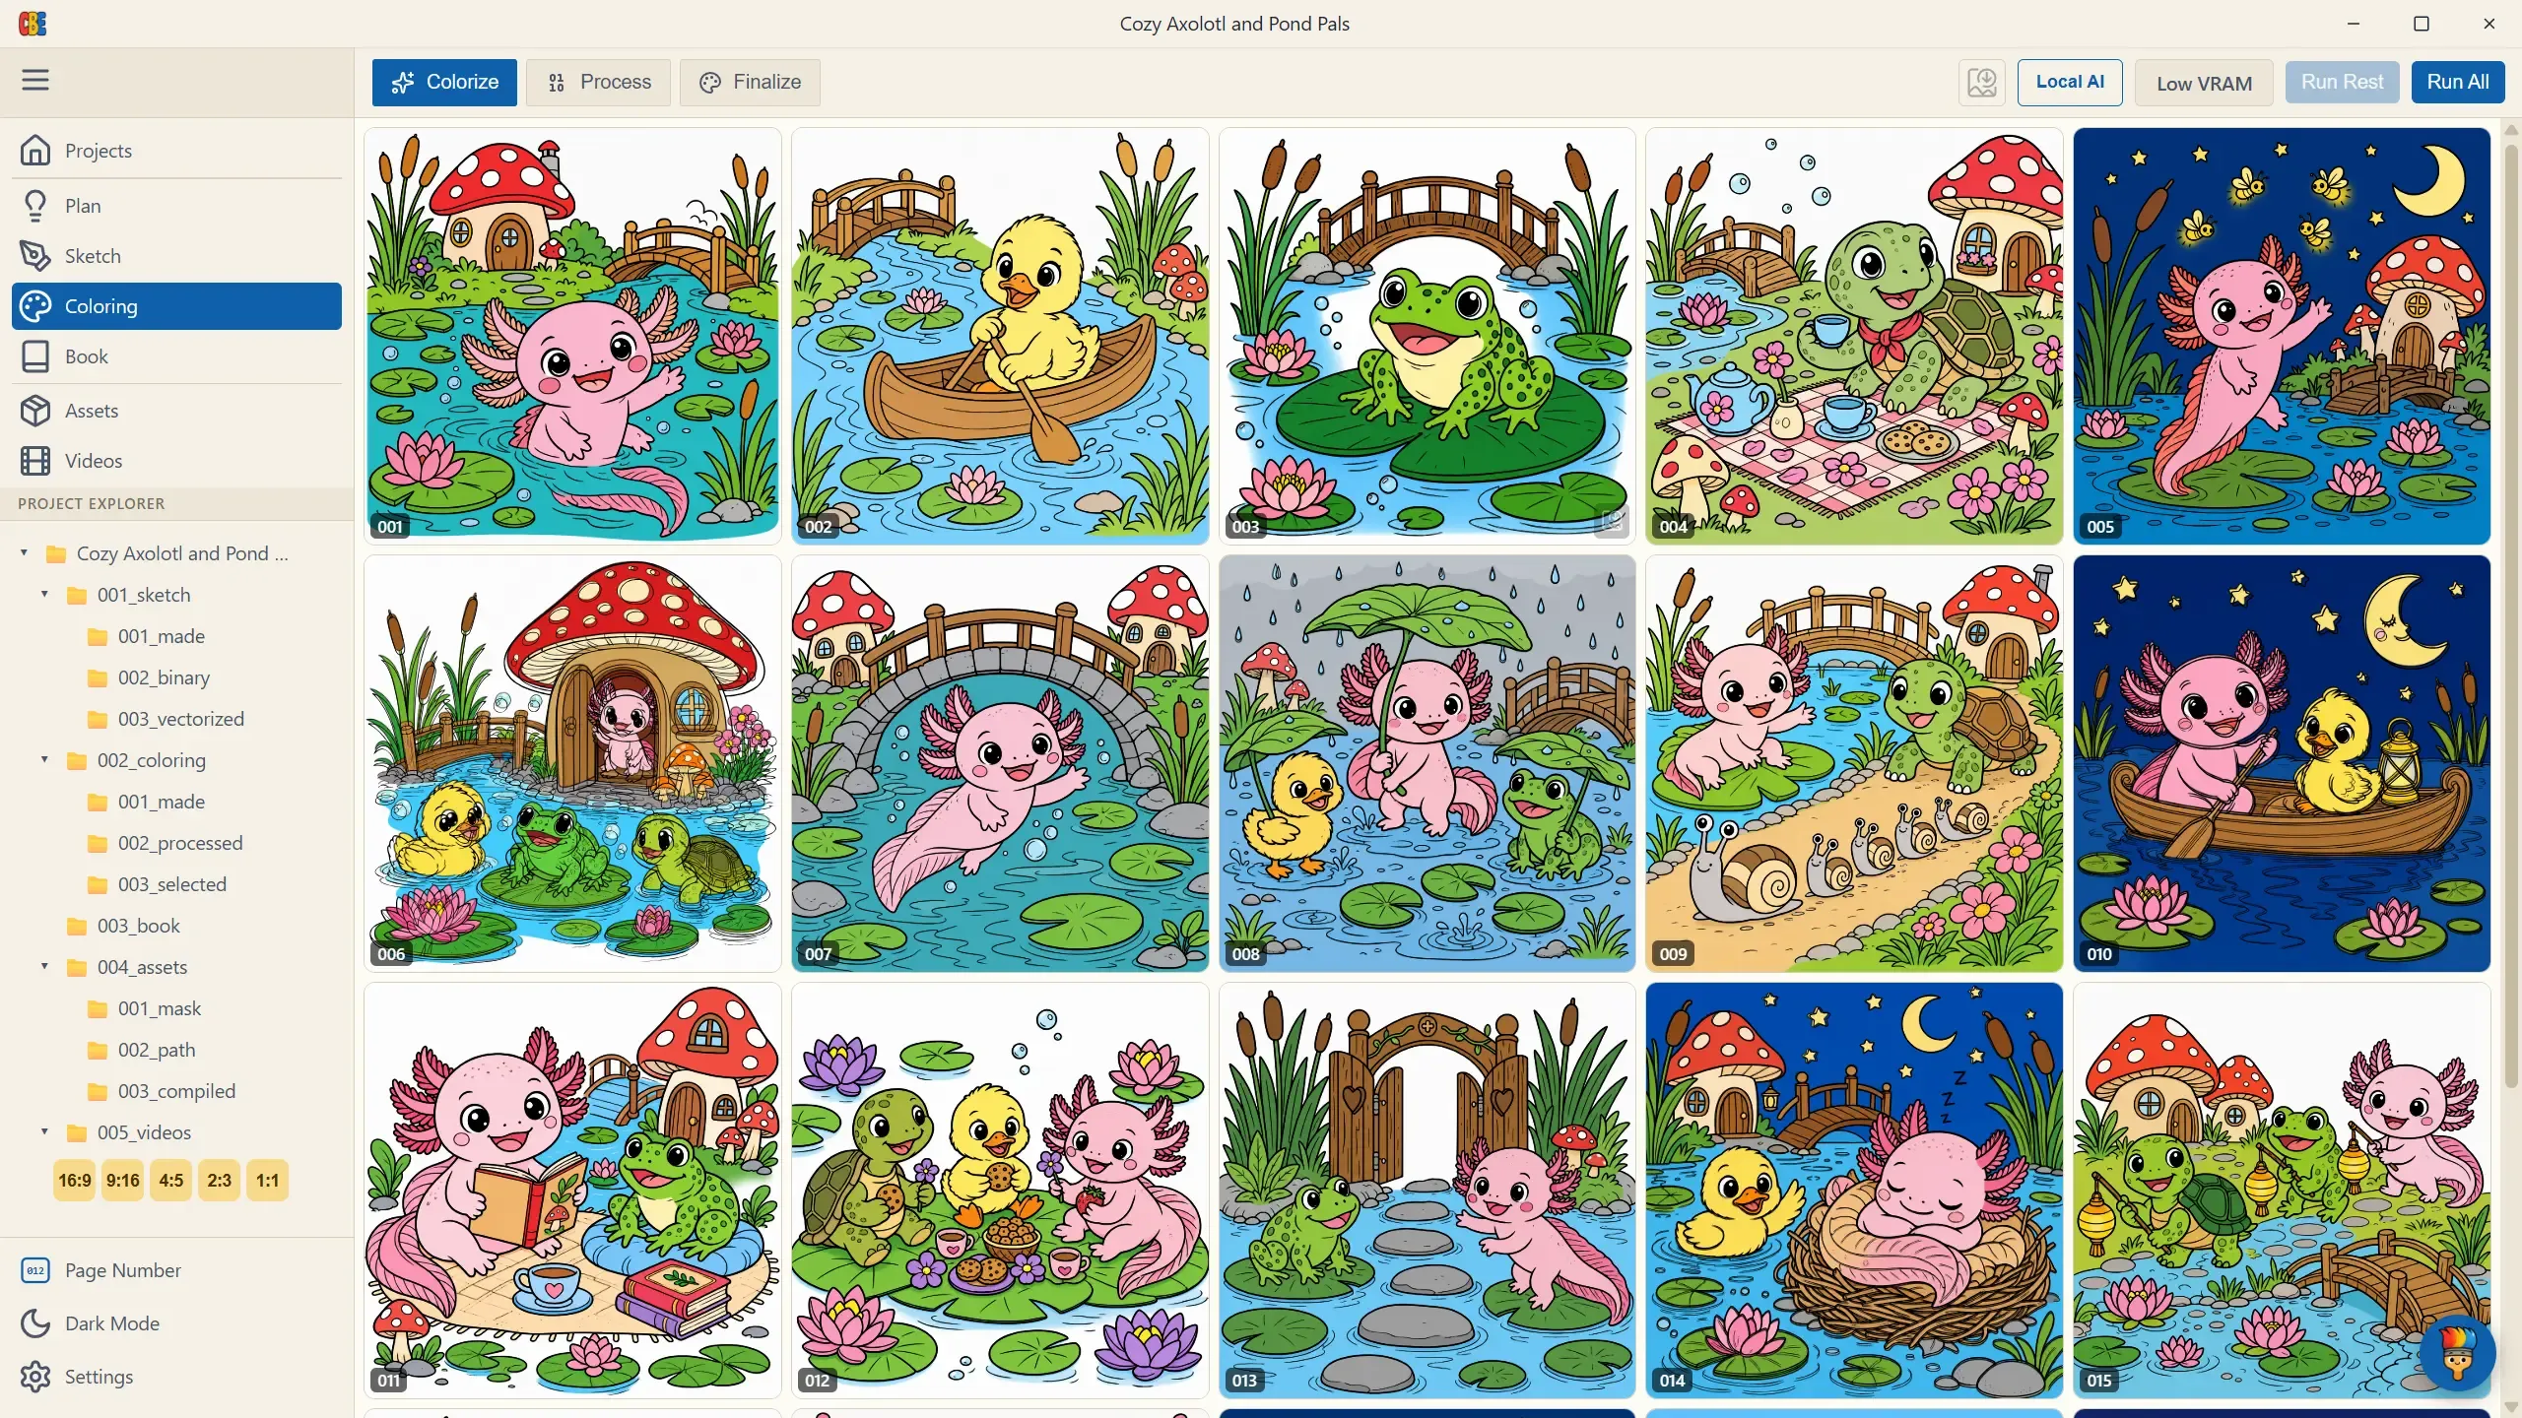
Task: Open the hamburger menu icon
Action: click(35, 80)
